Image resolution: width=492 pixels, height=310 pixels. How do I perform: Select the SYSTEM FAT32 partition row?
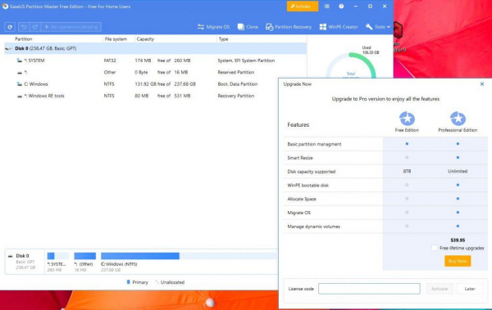[x=155, y=61]
